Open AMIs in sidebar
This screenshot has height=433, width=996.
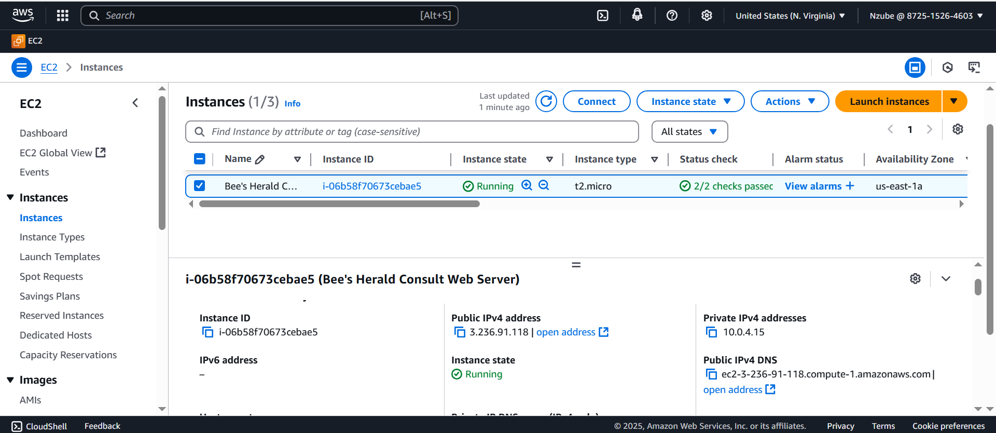coord(30,400)
